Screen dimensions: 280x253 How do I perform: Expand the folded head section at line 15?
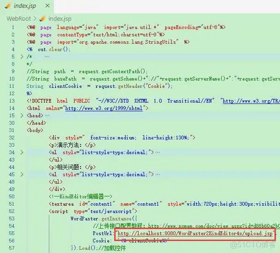pyautogui.click(x=22, y=115)
